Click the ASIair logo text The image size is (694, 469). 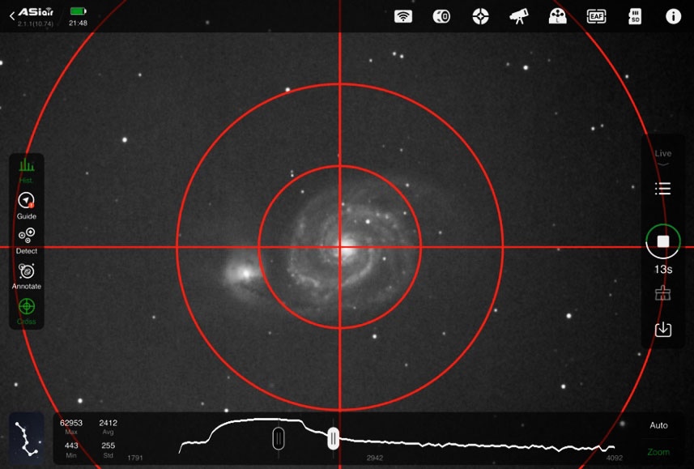tap(36, 12)
